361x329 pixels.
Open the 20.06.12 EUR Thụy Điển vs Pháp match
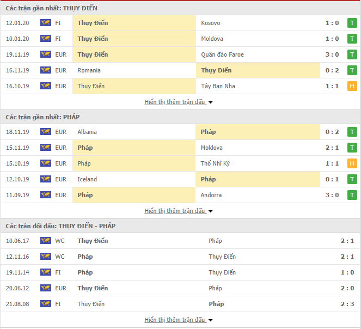point(181,288)
